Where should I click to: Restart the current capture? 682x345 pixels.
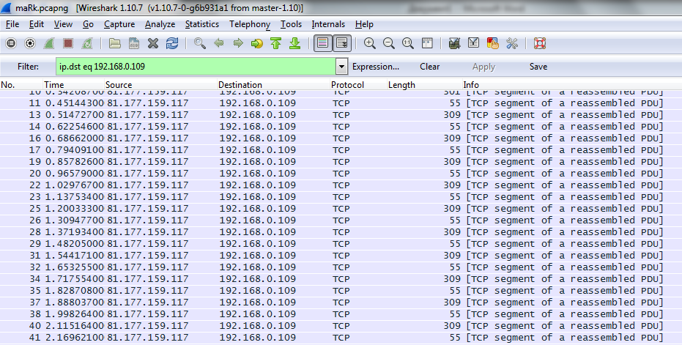coord(87,43)
